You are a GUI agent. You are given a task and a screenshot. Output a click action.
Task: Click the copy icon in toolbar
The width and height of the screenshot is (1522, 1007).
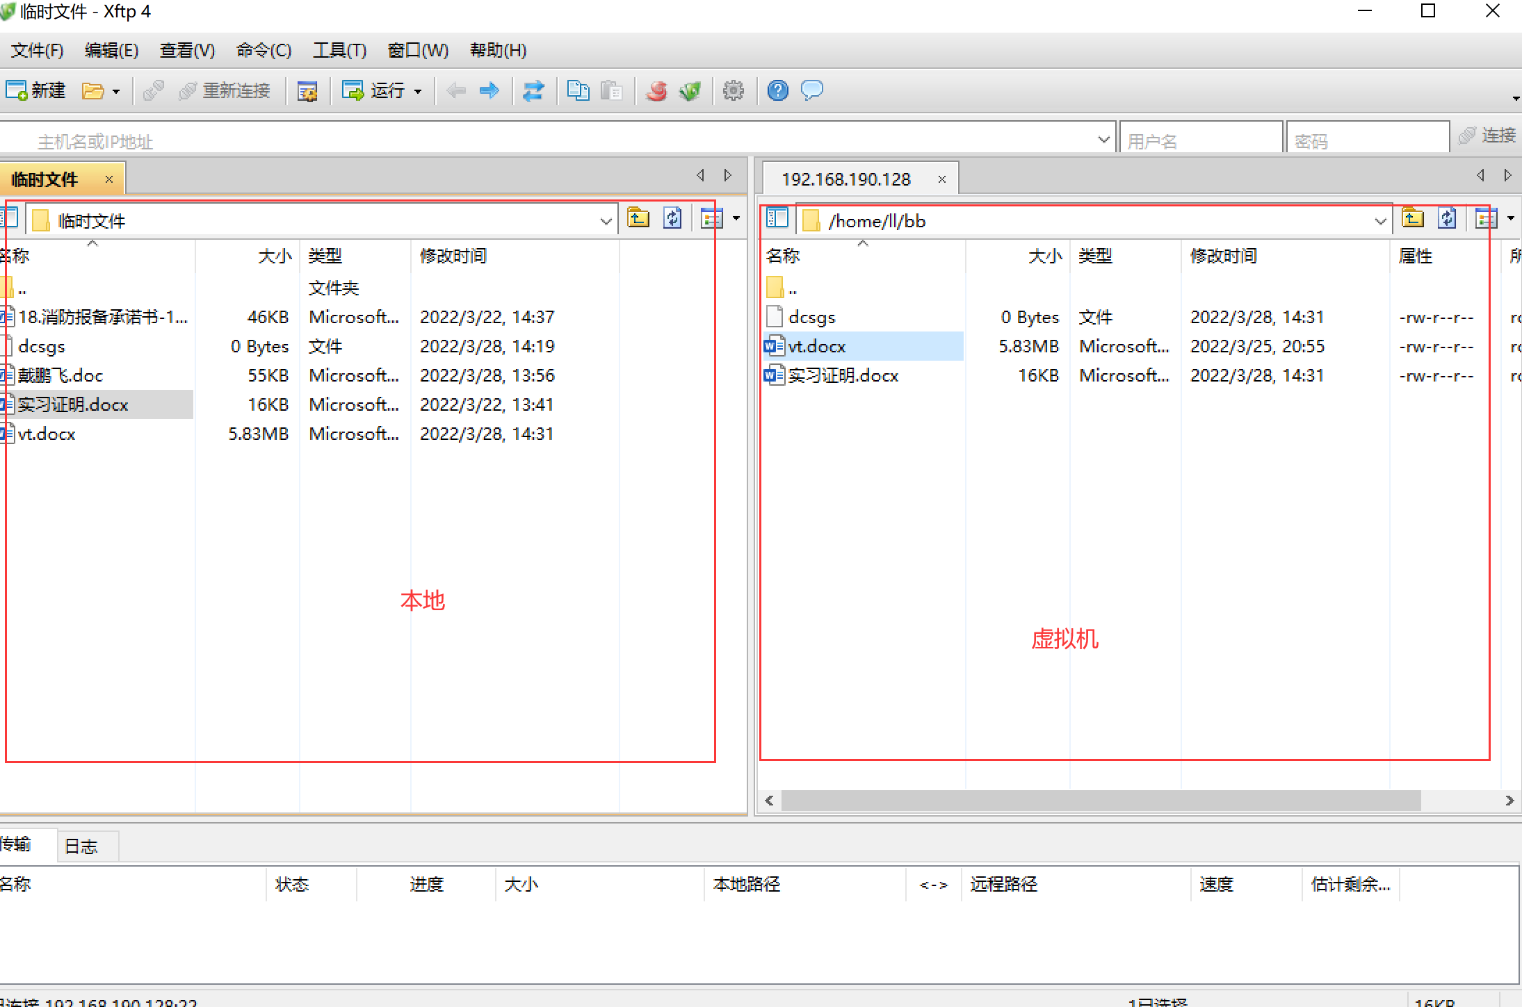coord(578,90)
